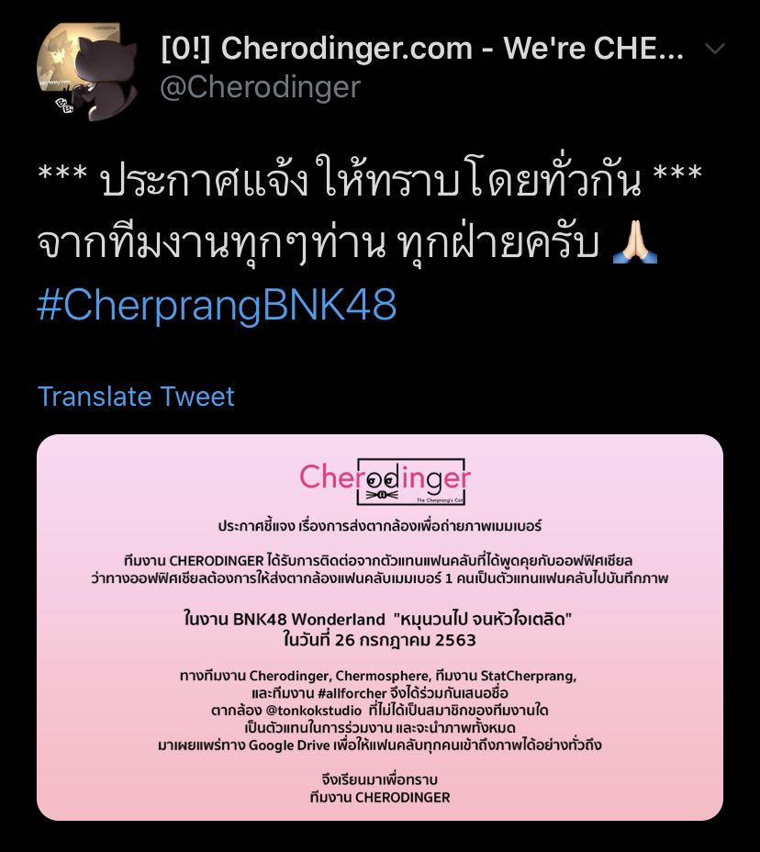The width and height of the screenshot is (760, 852).
Task: Click the #allforcher text in the announcement
Action: 352,693
